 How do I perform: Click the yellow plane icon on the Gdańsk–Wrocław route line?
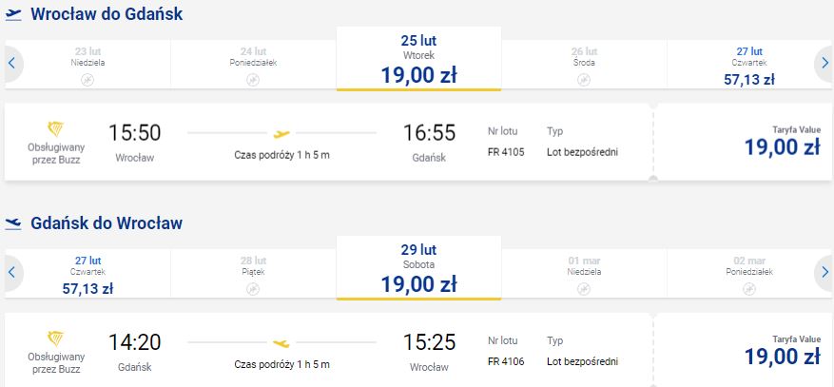(x=281, y=344)
